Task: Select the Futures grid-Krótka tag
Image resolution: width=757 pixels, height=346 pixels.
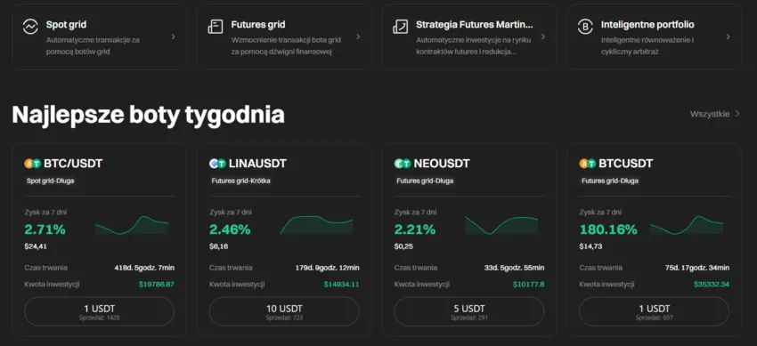Action: (x=241, y=181)
